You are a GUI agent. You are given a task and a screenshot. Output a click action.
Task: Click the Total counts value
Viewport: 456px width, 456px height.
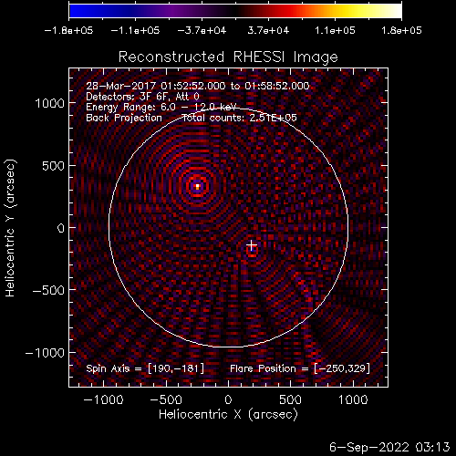coord(239,118)
